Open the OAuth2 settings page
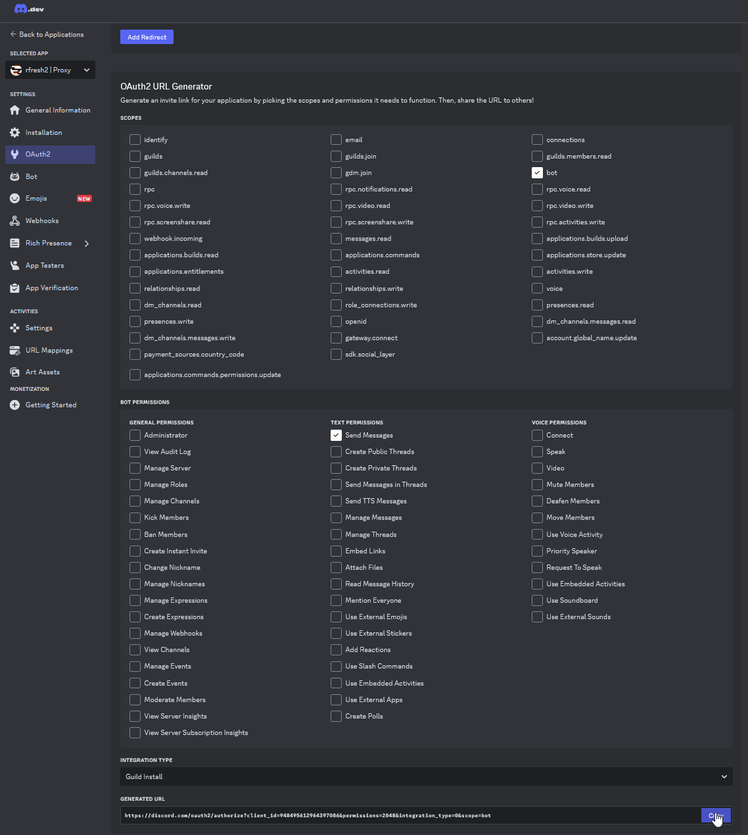This screenshot has width=748, height=835. (38, 155)
